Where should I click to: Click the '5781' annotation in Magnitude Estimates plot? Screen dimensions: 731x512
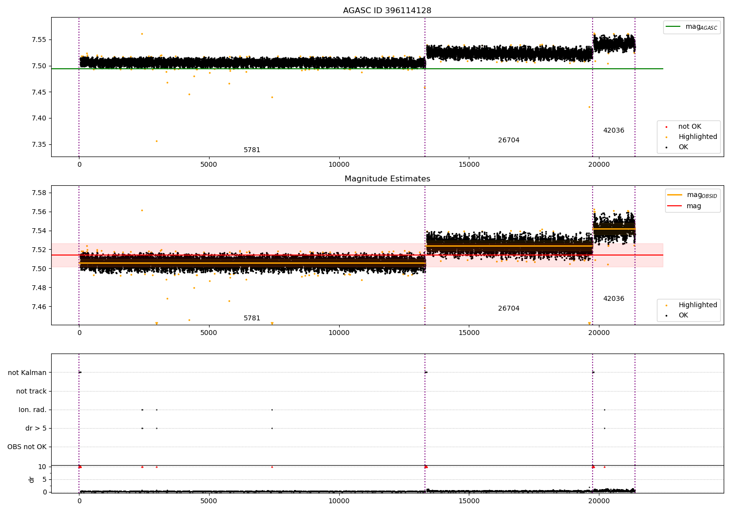pos(252,318)
